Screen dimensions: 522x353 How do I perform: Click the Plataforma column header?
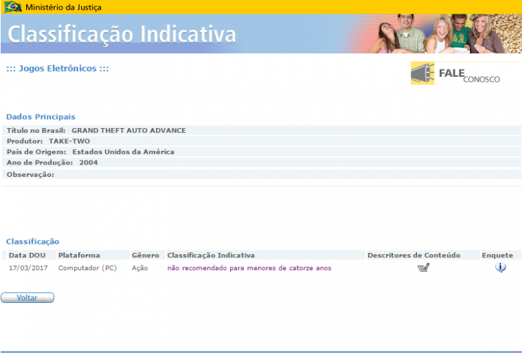click(79, 256)
